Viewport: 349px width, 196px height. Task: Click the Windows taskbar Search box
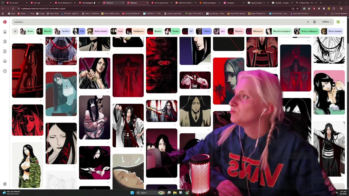150,193
